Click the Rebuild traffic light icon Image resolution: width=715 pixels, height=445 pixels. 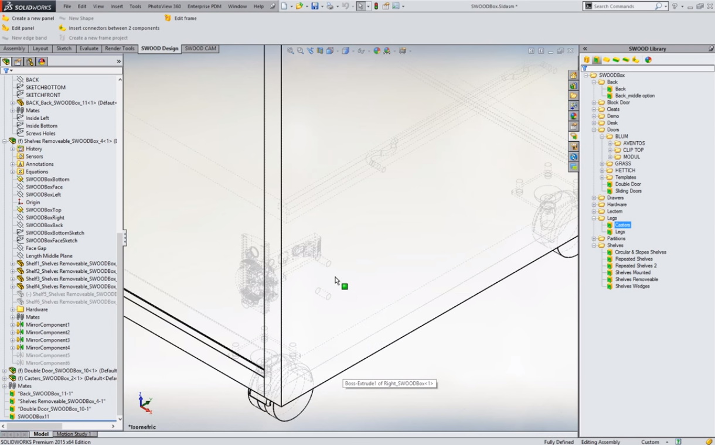point(376,6)
